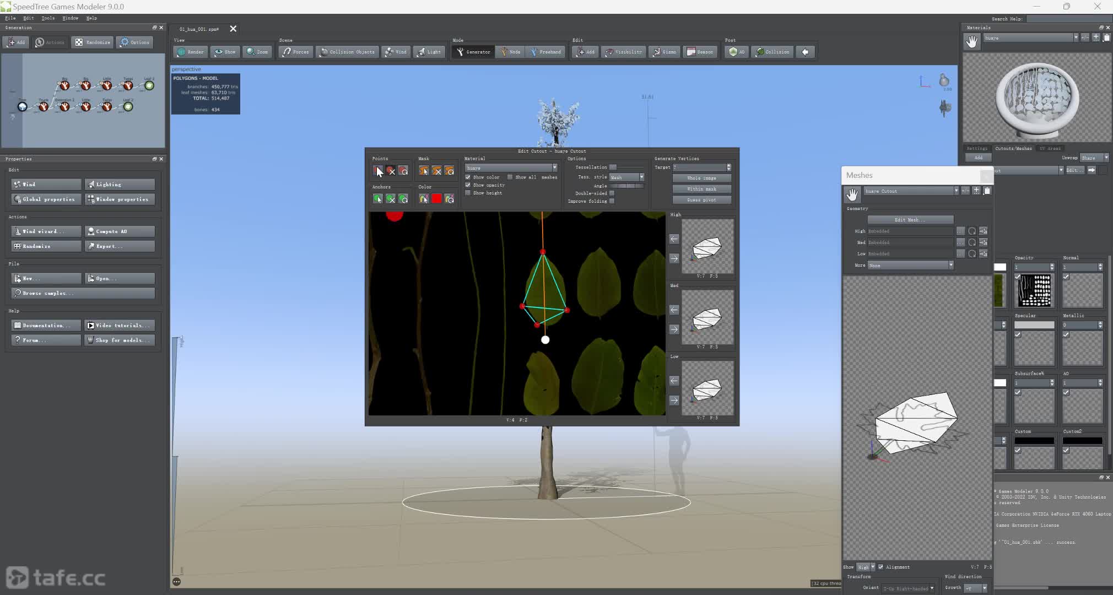
Task: Open the Orient dropdown under Transform
Action: click(x=908, y=588)
